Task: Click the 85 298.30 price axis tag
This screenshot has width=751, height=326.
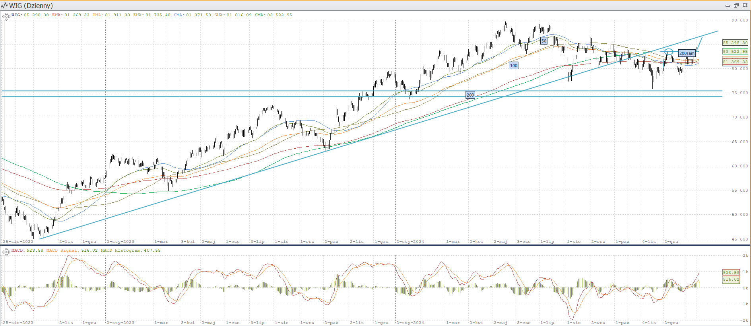Action: click(x=735, y=43)
